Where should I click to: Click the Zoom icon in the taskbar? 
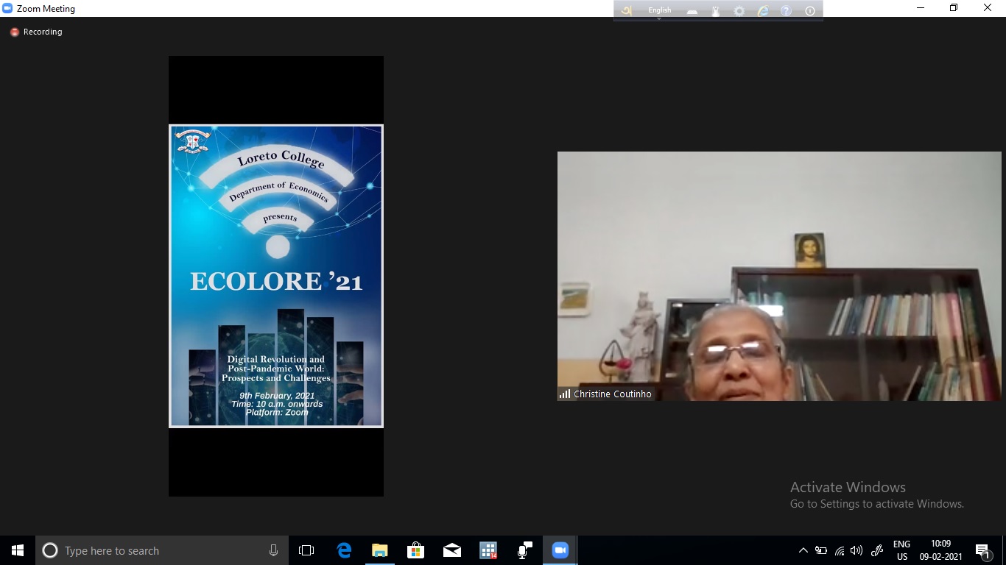pyautogui.click(x=560, y=550)
